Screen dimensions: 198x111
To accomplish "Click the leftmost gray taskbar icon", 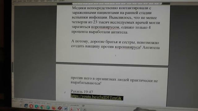I will coord(21,105).
